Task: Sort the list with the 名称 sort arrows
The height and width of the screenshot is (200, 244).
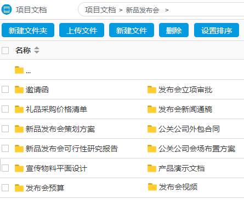Action: [x=37, y=50]
